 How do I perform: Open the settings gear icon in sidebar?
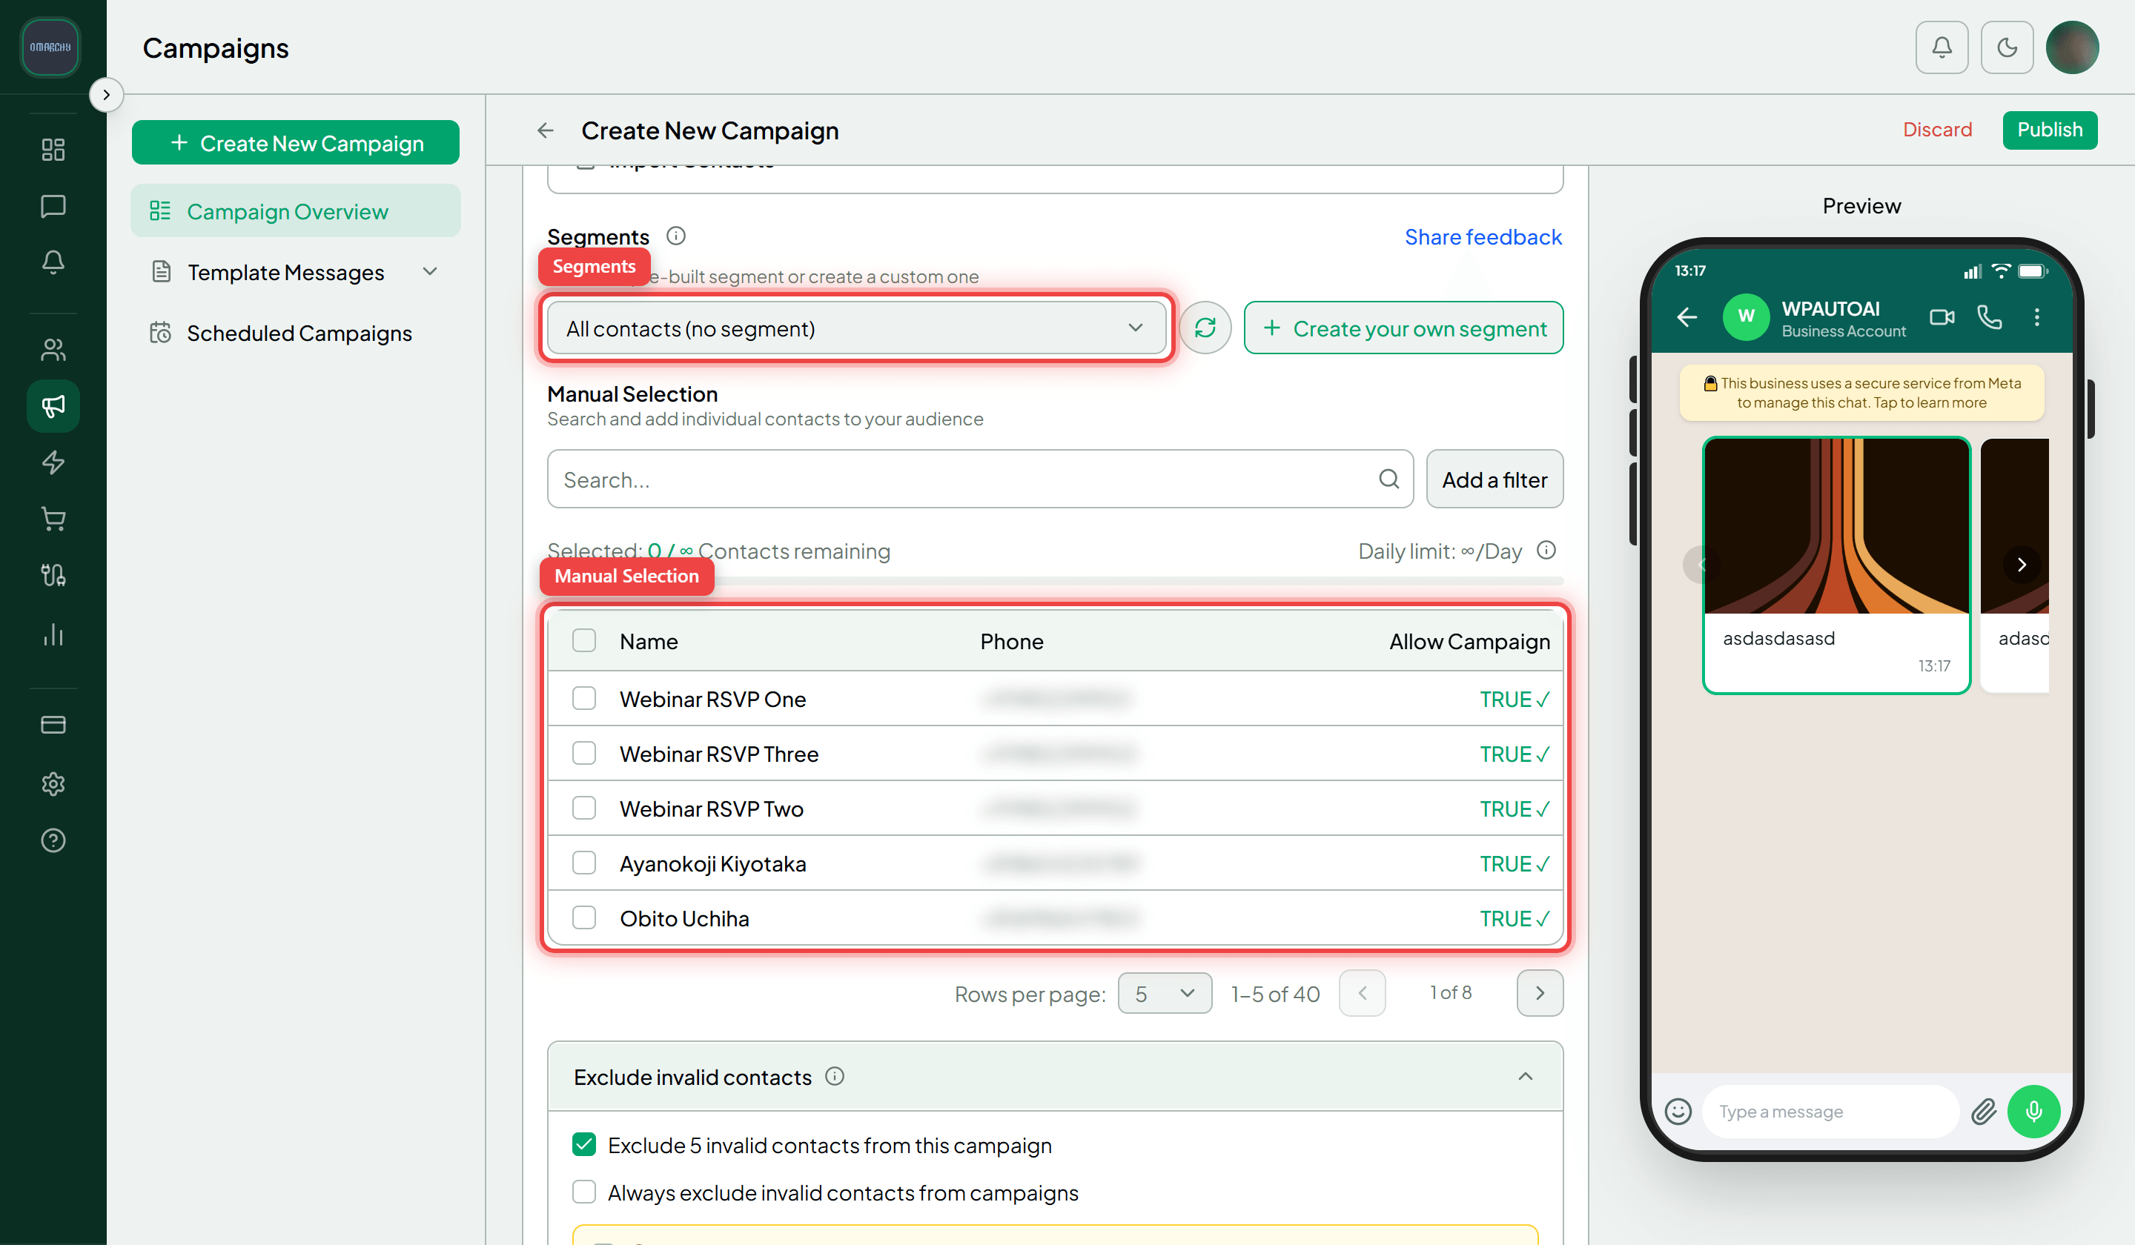[53, 783]
